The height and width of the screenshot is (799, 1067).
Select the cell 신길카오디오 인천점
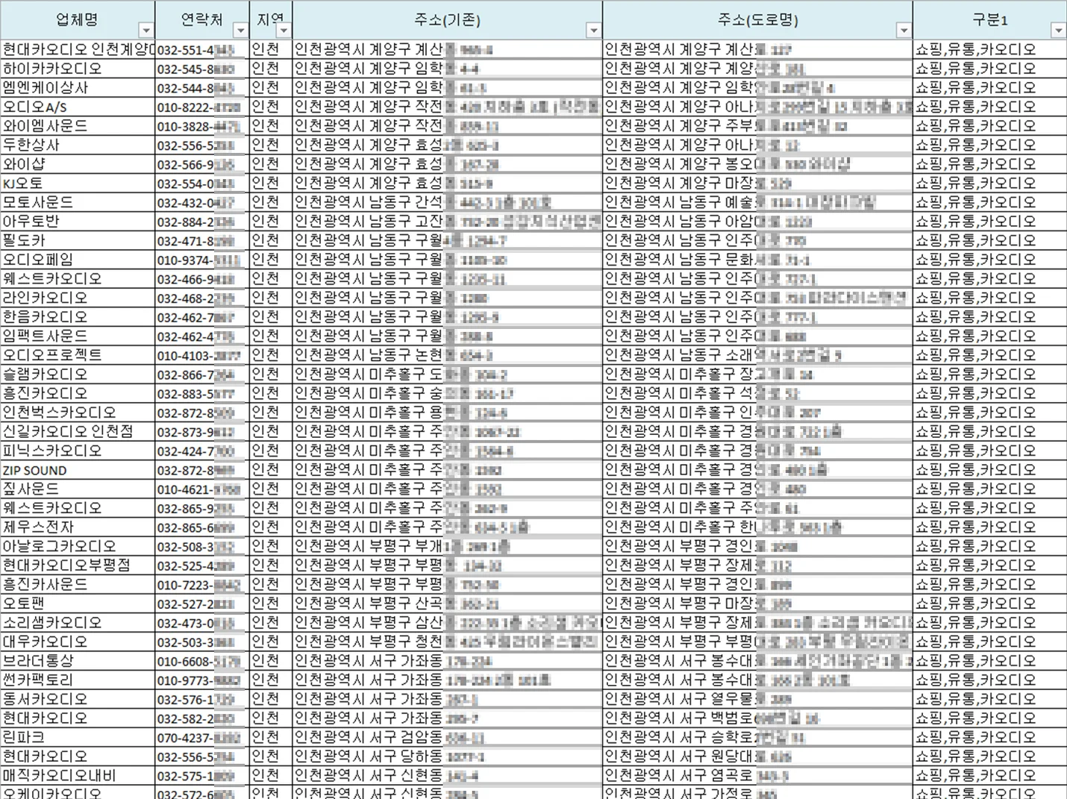[78, 432]
